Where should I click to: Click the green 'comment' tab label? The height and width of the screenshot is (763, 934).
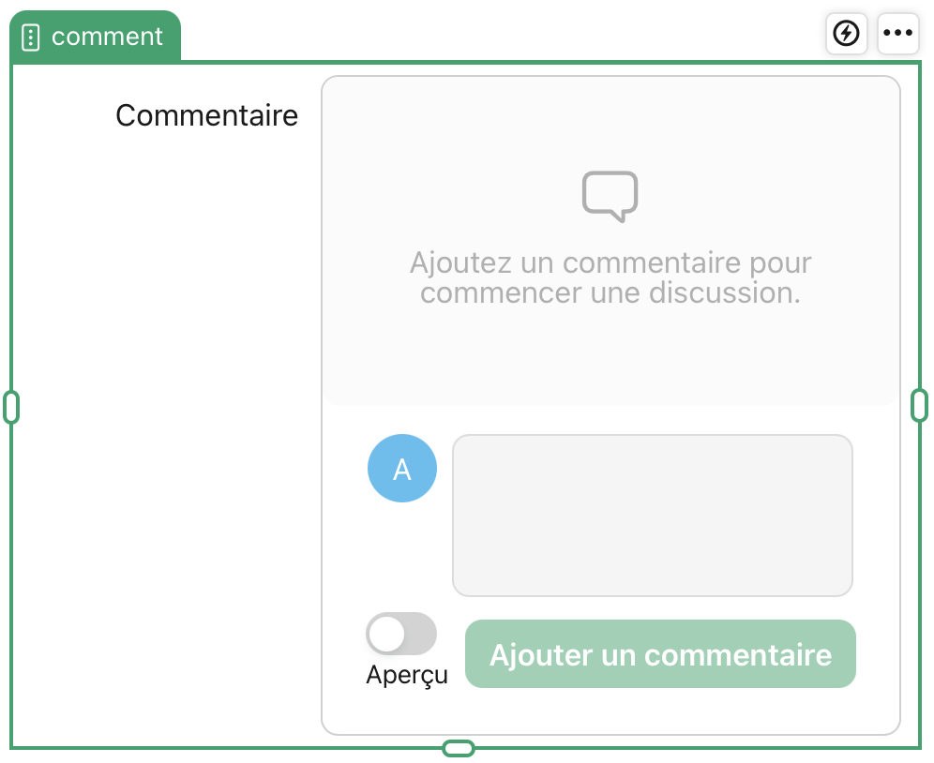tap(107, 37)
